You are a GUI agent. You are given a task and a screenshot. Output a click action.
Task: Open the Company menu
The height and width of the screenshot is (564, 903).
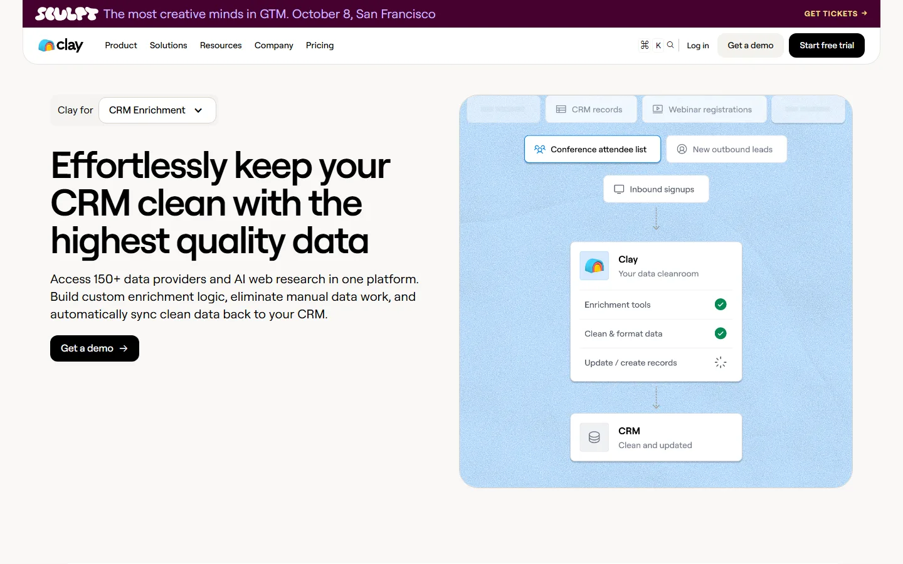pyautogui.click(x=274, y=45)
